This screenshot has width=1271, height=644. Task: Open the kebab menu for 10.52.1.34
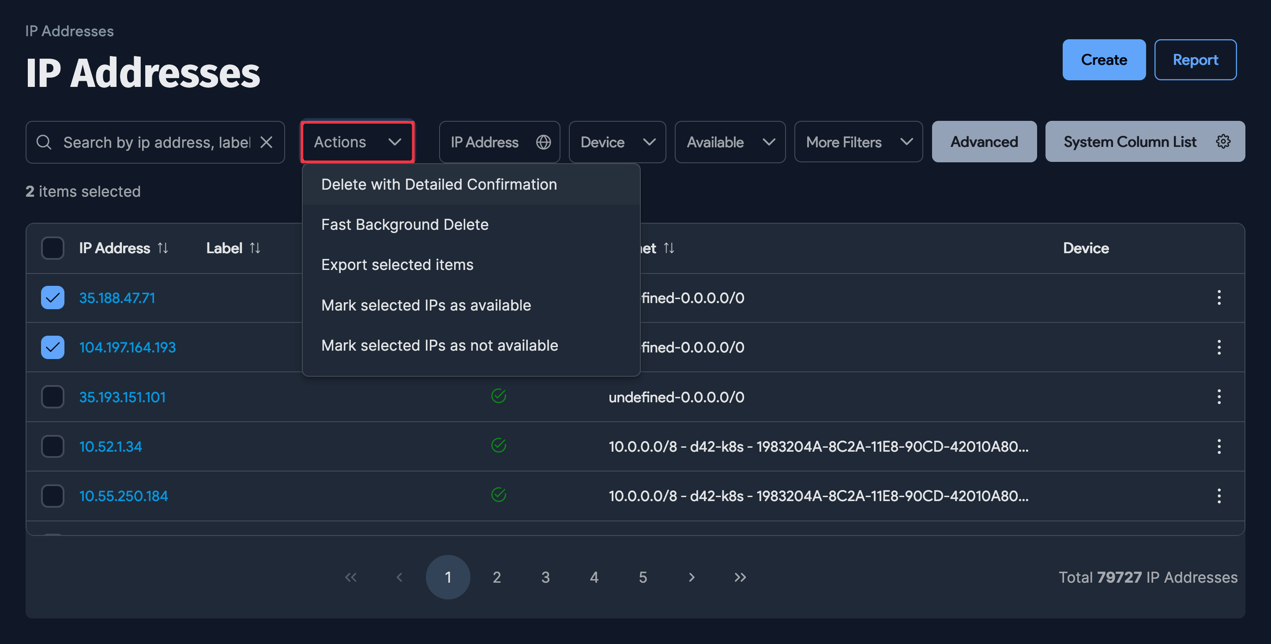(1219, 446)
